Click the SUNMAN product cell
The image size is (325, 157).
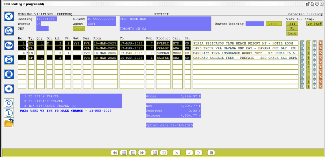click(x=163, y=53)
